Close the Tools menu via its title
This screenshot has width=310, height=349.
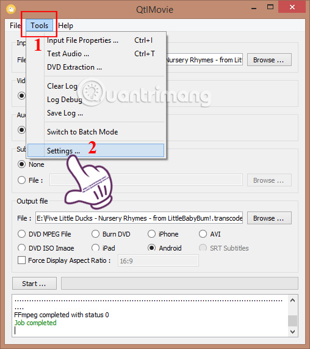(39, 26)
